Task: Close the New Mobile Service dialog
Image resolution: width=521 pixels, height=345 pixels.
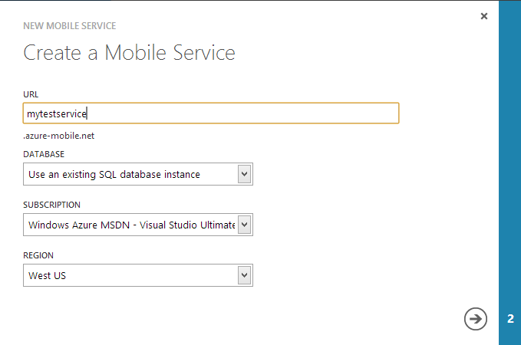Action: 483,16
